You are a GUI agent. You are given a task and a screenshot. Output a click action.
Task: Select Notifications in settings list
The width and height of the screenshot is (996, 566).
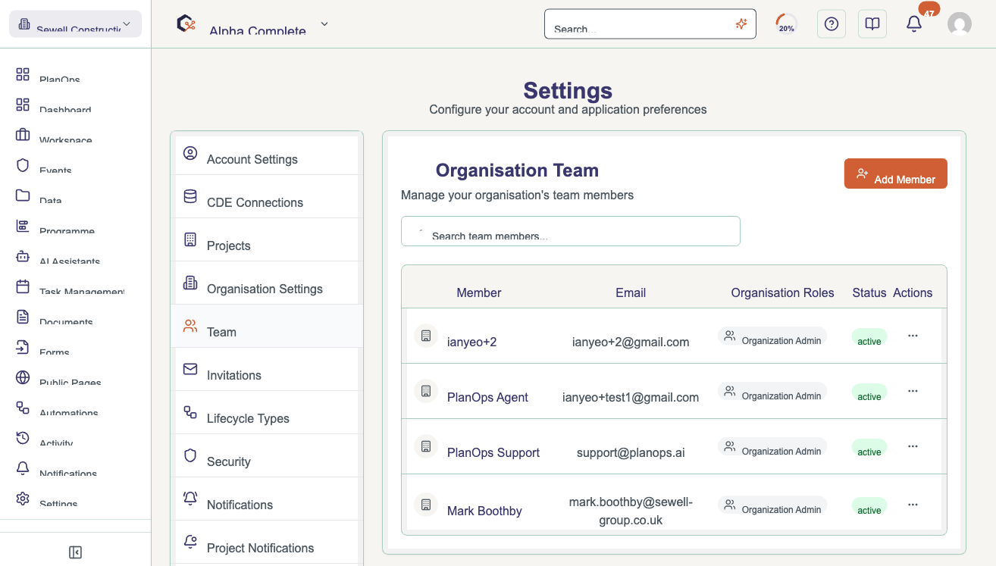pyautogui.click(x=267, y=499)
